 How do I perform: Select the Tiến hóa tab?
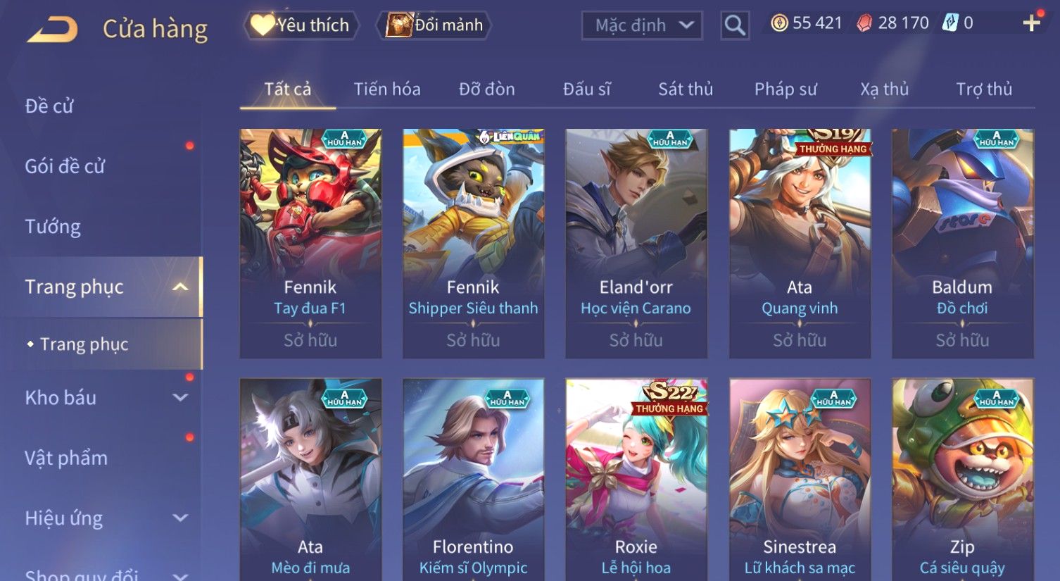coord(387,89)
